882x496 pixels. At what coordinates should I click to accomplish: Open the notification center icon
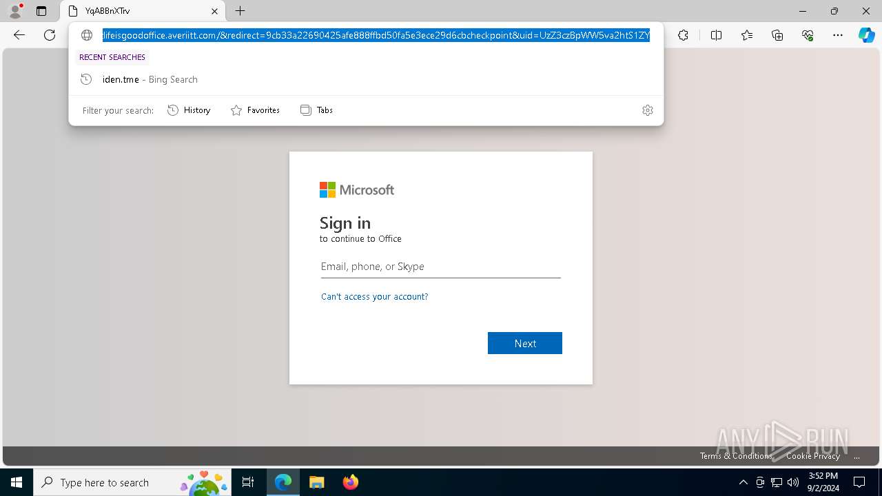click(859, 482)
